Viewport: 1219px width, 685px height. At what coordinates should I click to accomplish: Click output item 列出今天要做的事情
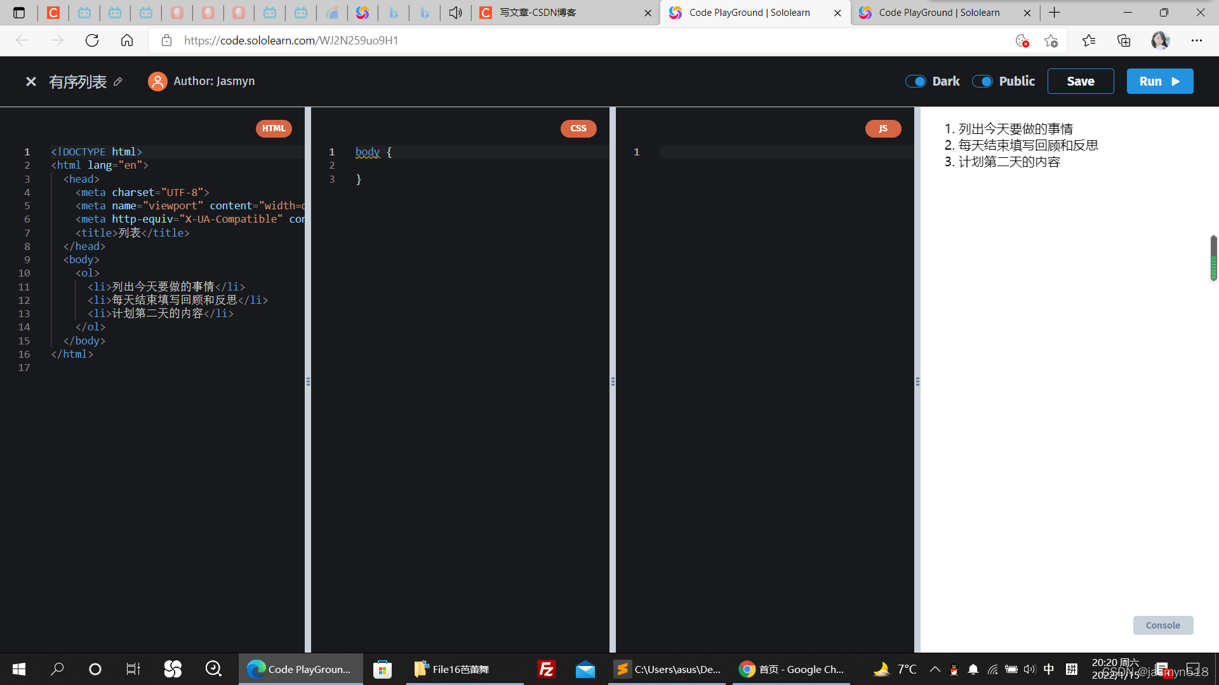(x=1015, y=129)
